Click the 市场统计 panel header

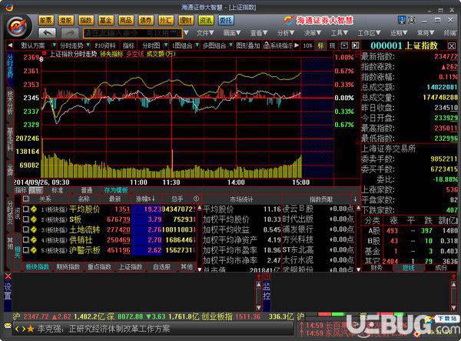pyautogui.click(x=241, y=199)
